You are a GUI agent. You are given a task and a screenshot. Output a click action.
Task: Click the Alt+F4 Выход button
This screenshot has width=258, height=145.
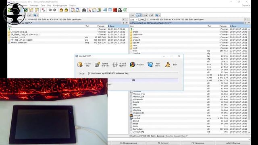coord(233,143)
